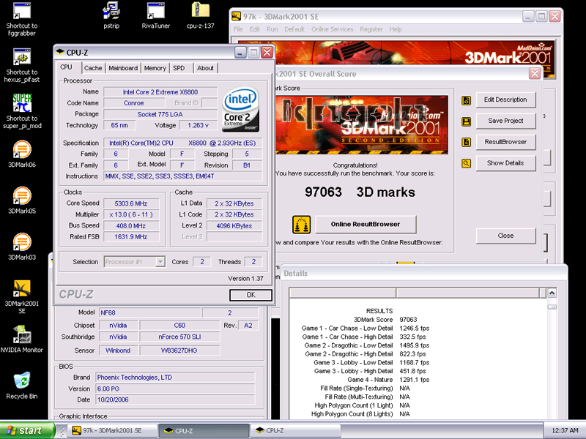586x439 pixels.
Task: Launch RivaTuner from the desktop
Action: pos(156,15)
